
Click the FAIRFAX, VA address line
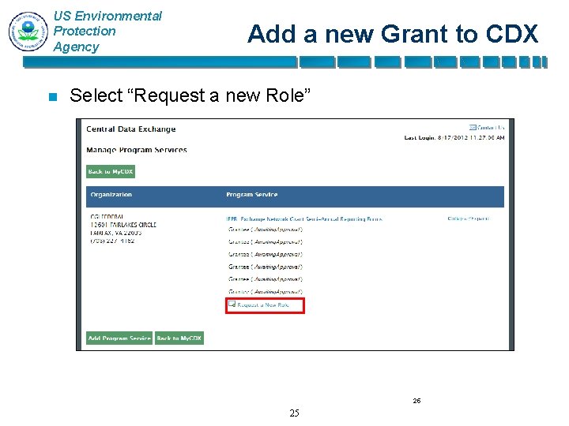tap(115, 233)
